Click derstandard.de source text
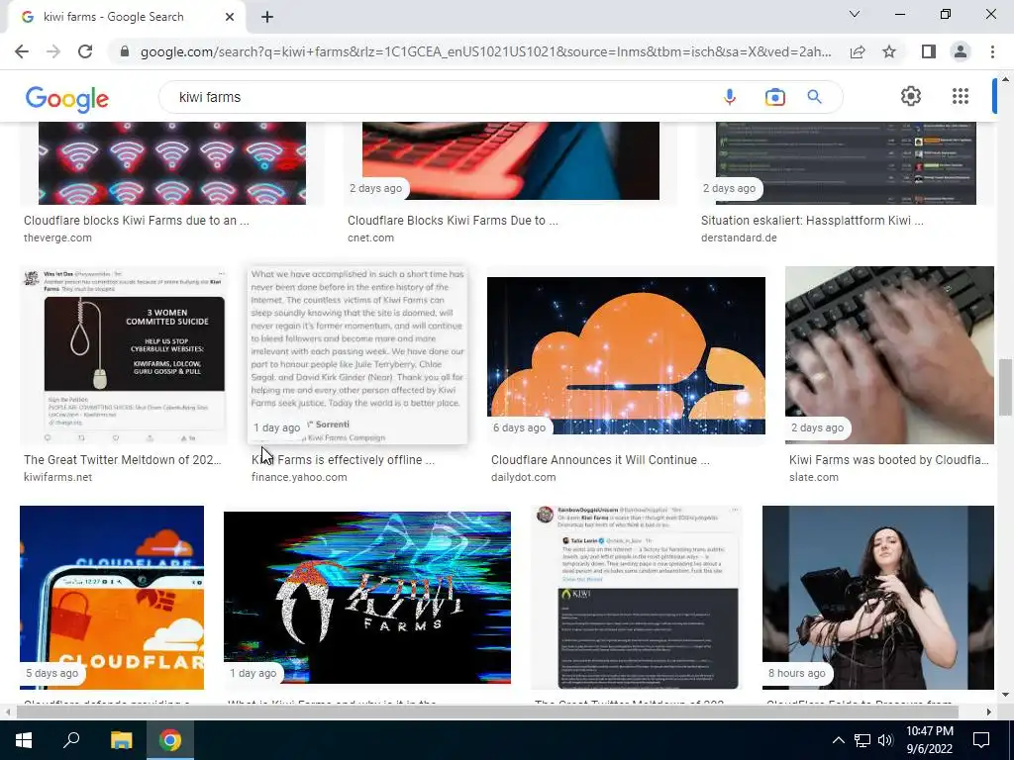Image resolution: width=1014 pixels, height=760 pixels. click(739, 237)
